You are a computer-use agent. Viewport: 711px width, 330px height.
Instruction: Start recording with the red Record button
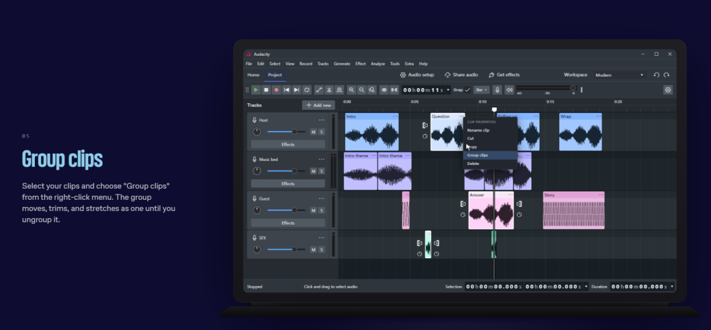click(276, 90)
